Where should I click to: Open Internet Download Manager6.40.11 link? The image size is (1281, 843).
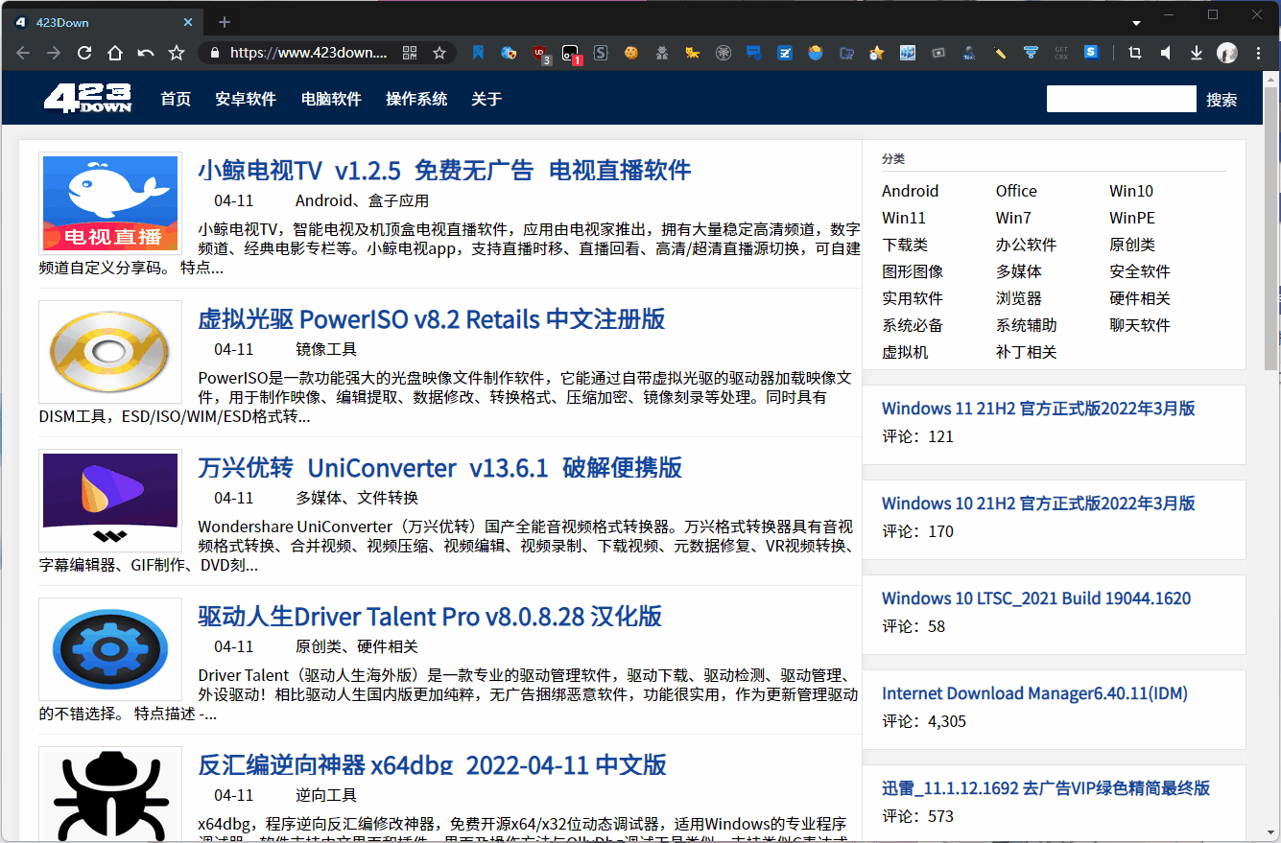click(1035, 693)
